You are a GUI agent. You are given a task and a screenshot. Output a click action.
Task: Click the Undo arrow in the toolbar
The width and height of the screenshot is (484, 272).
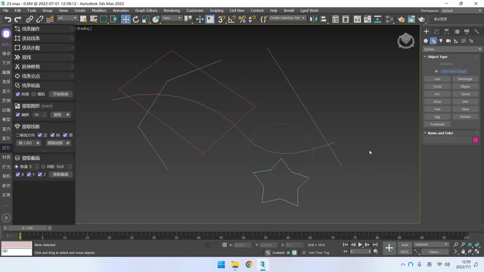click(x=8, y=19)
